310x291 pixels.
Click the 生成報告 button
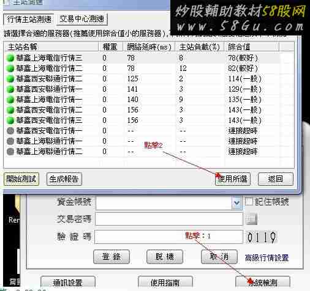click(64, 179)
